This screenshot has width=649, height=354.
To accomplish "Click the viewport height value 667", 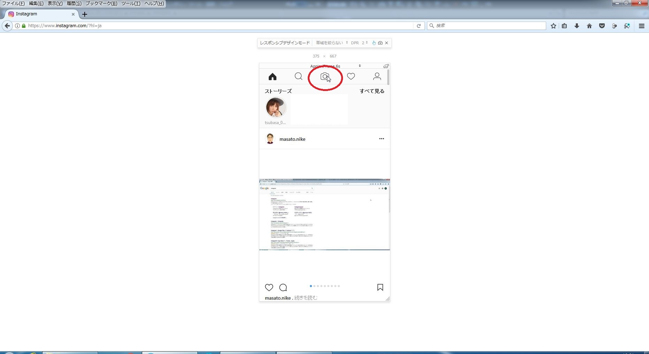I will (333, 56).
